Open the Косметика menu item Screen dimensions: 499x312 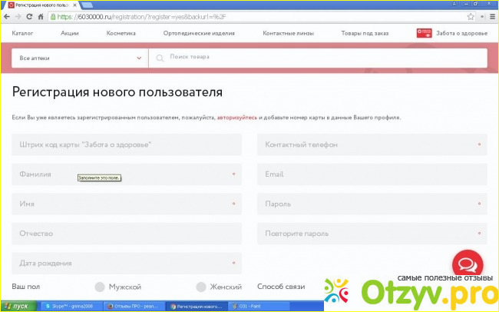[121, 33]
